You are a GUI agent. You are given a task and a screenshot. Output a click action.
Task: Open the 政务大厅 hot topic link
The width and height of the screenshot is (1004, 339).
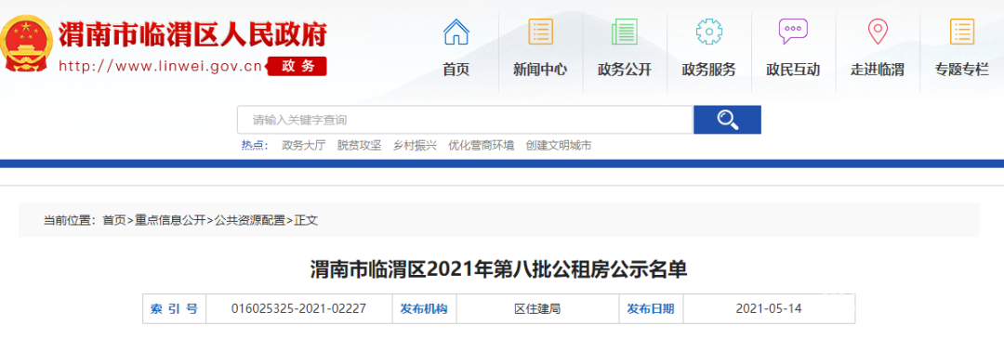click(303, 146)
